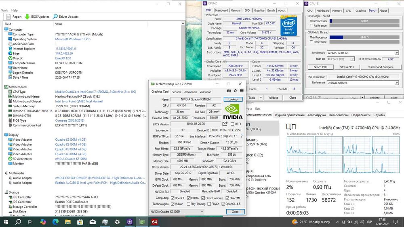
Task: Switch to Sensors tab in GPU-Z
Action: 176,92
